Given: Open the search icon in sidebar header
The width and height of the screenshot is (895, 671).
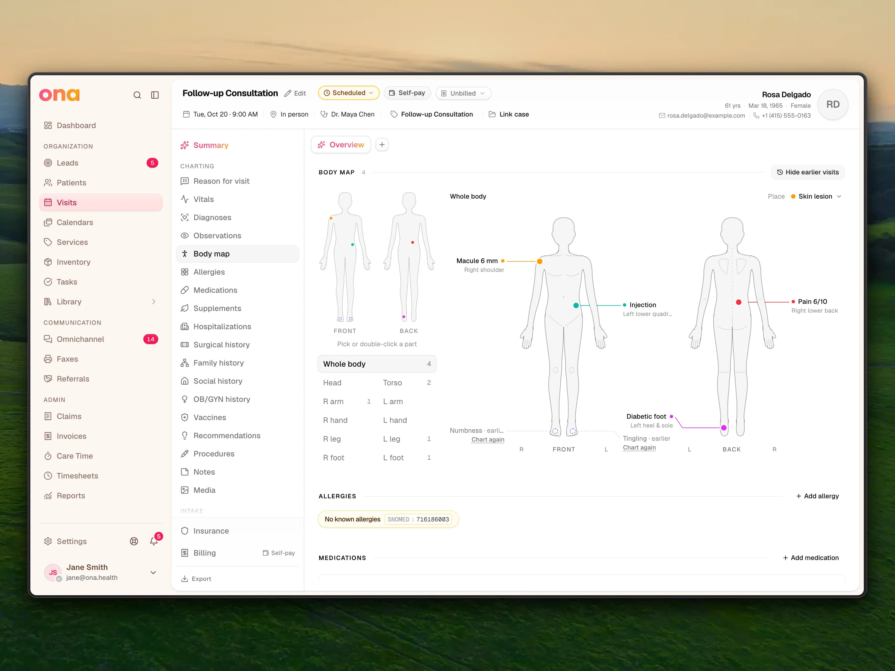Looking at the screenshot, I should pyautogui.click(x=137, y=95).
